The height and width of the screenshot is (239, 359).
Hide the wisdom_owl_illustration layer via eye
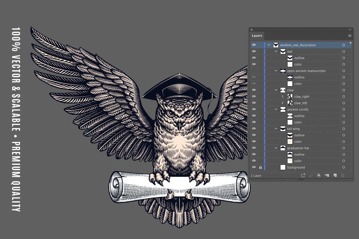254,45
